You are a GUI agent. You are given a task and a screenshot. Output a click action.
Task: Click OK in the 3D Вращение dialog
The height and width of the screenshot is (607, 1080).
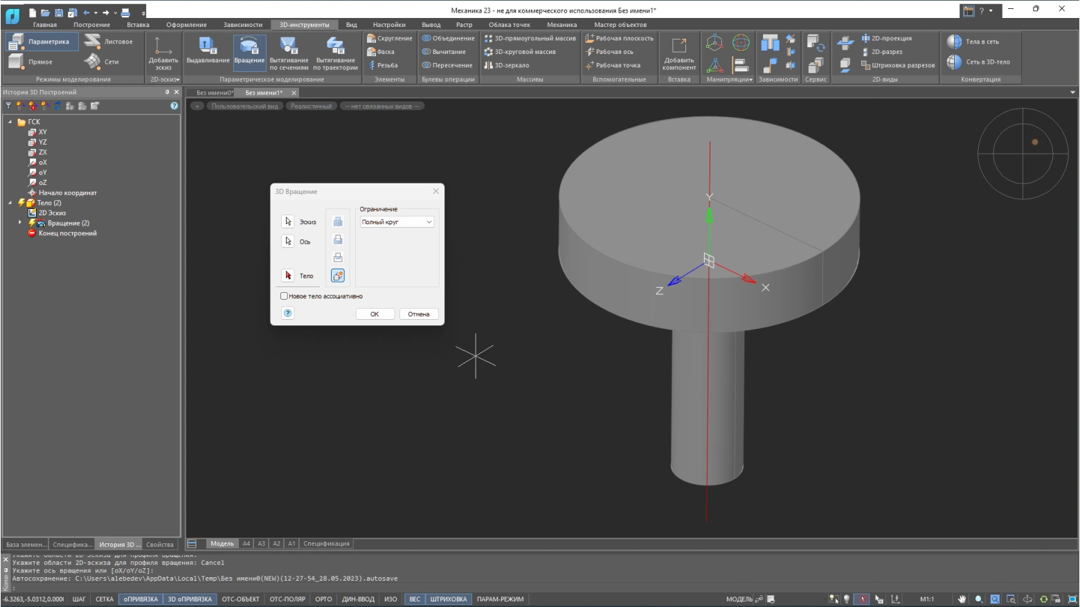click(375, 314)
